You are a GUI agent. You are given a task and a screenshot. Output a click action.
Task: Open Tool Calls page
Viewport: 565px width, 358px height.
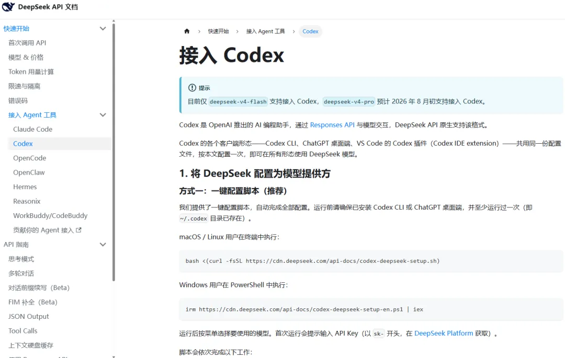22,331
